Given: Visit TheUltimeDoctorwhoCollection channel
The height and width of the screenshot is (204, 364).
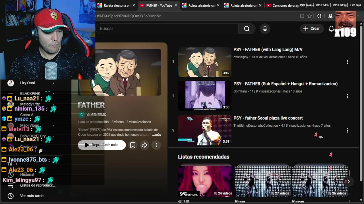Looking at the screenshot, I should pos(256,126).
